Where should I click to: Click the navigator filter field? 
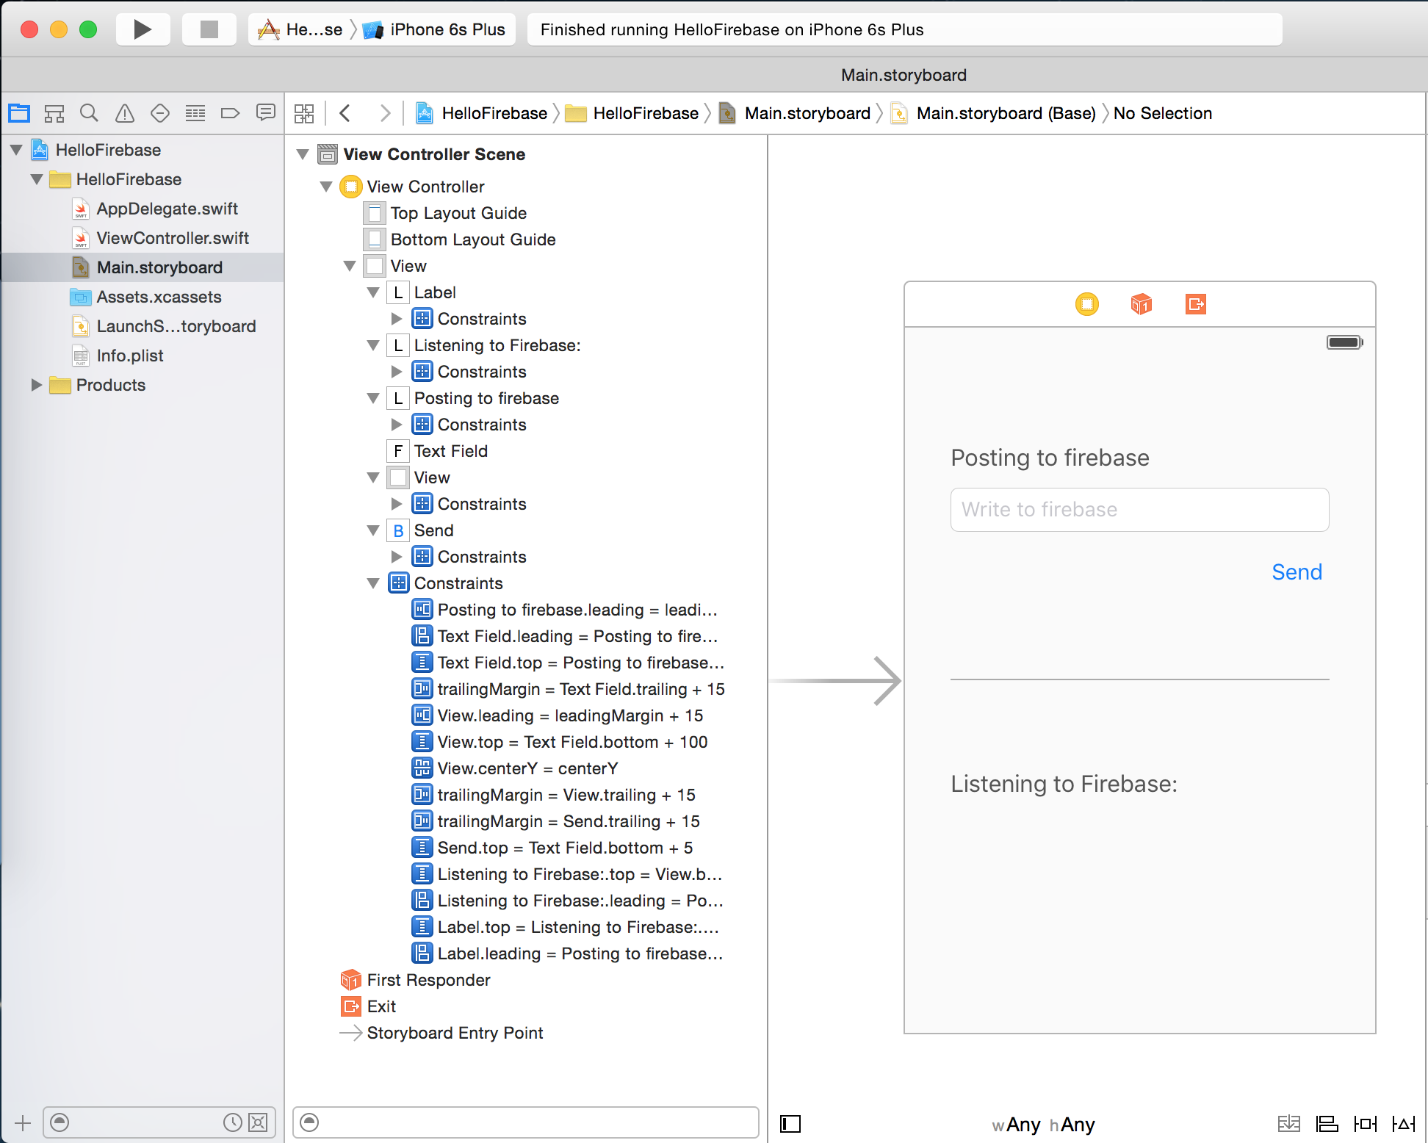click(159, 1122)
